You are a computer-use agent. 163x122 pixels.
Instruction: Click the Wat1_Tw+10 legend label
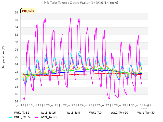119,113
